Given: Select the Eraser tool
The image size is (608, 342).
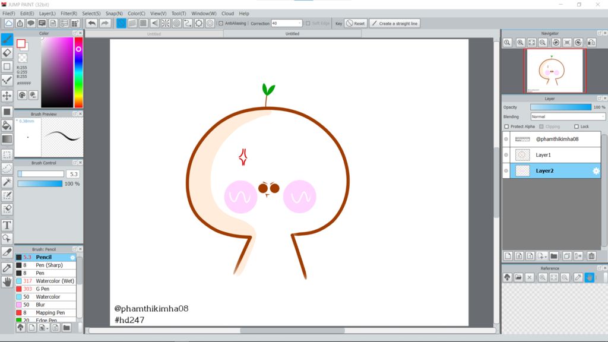Looking at the screenshot, I should (x=7, y=53).
